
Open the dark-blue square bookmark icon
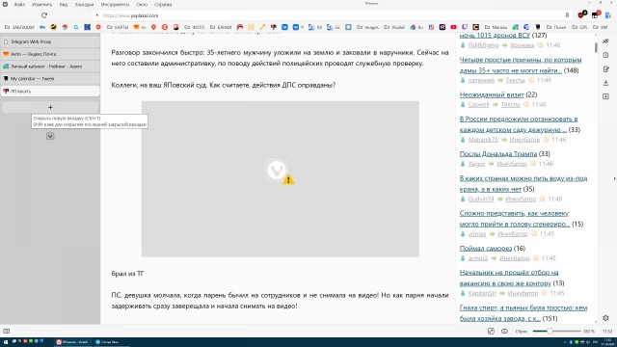pyautogui.click(x=88, y=27)
